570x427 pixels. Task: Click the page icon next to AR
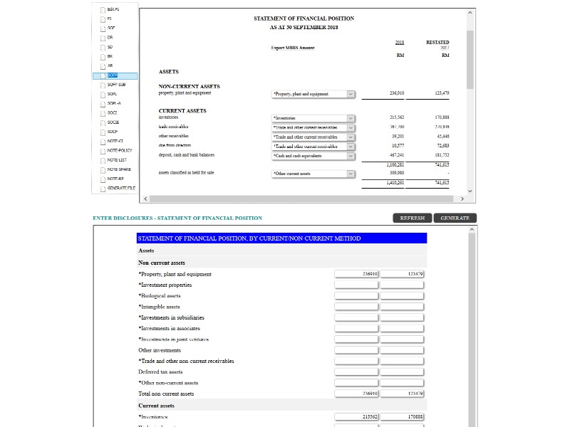click(103, 66)
